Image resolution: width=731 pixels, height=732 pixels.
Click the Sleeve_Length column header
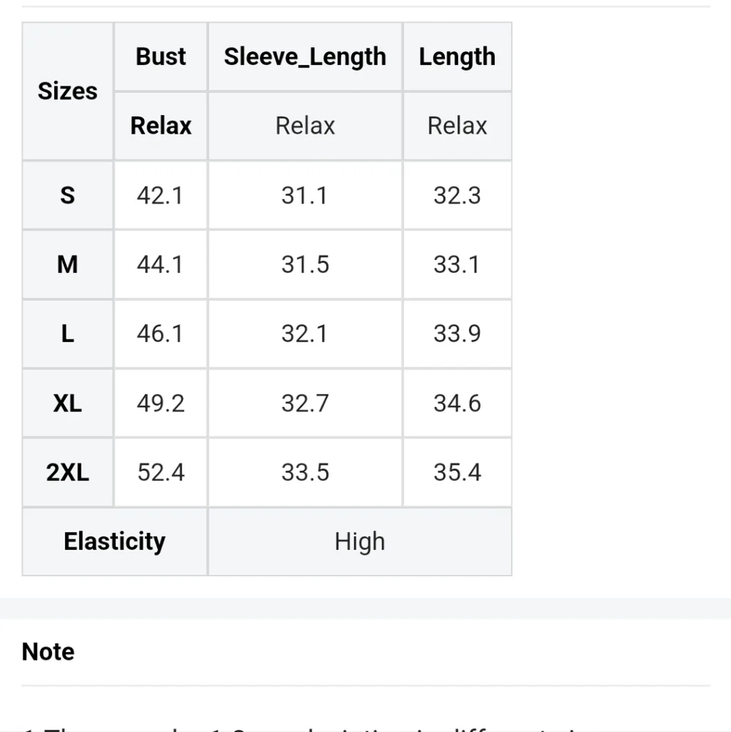coord(305,57)
